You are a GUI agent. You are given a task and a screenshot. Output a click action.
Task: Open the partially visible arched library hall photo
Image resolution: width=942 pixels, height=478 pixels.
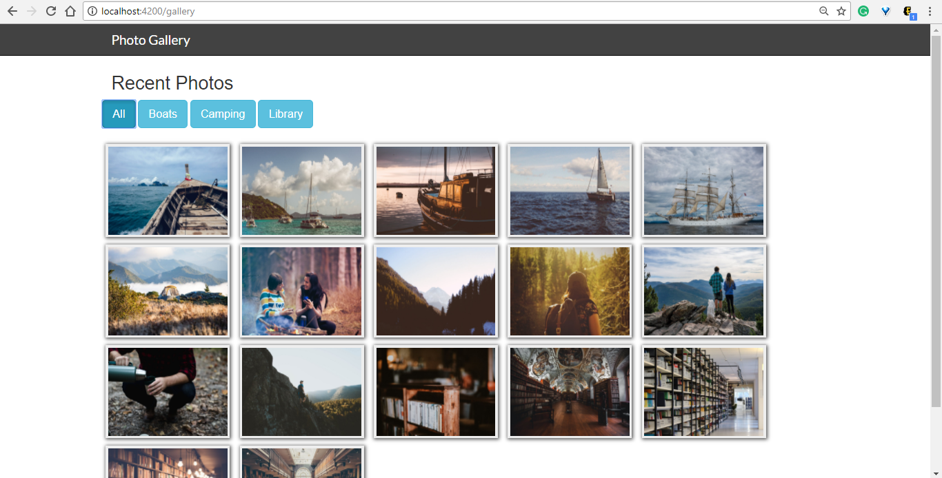[302, 462]
